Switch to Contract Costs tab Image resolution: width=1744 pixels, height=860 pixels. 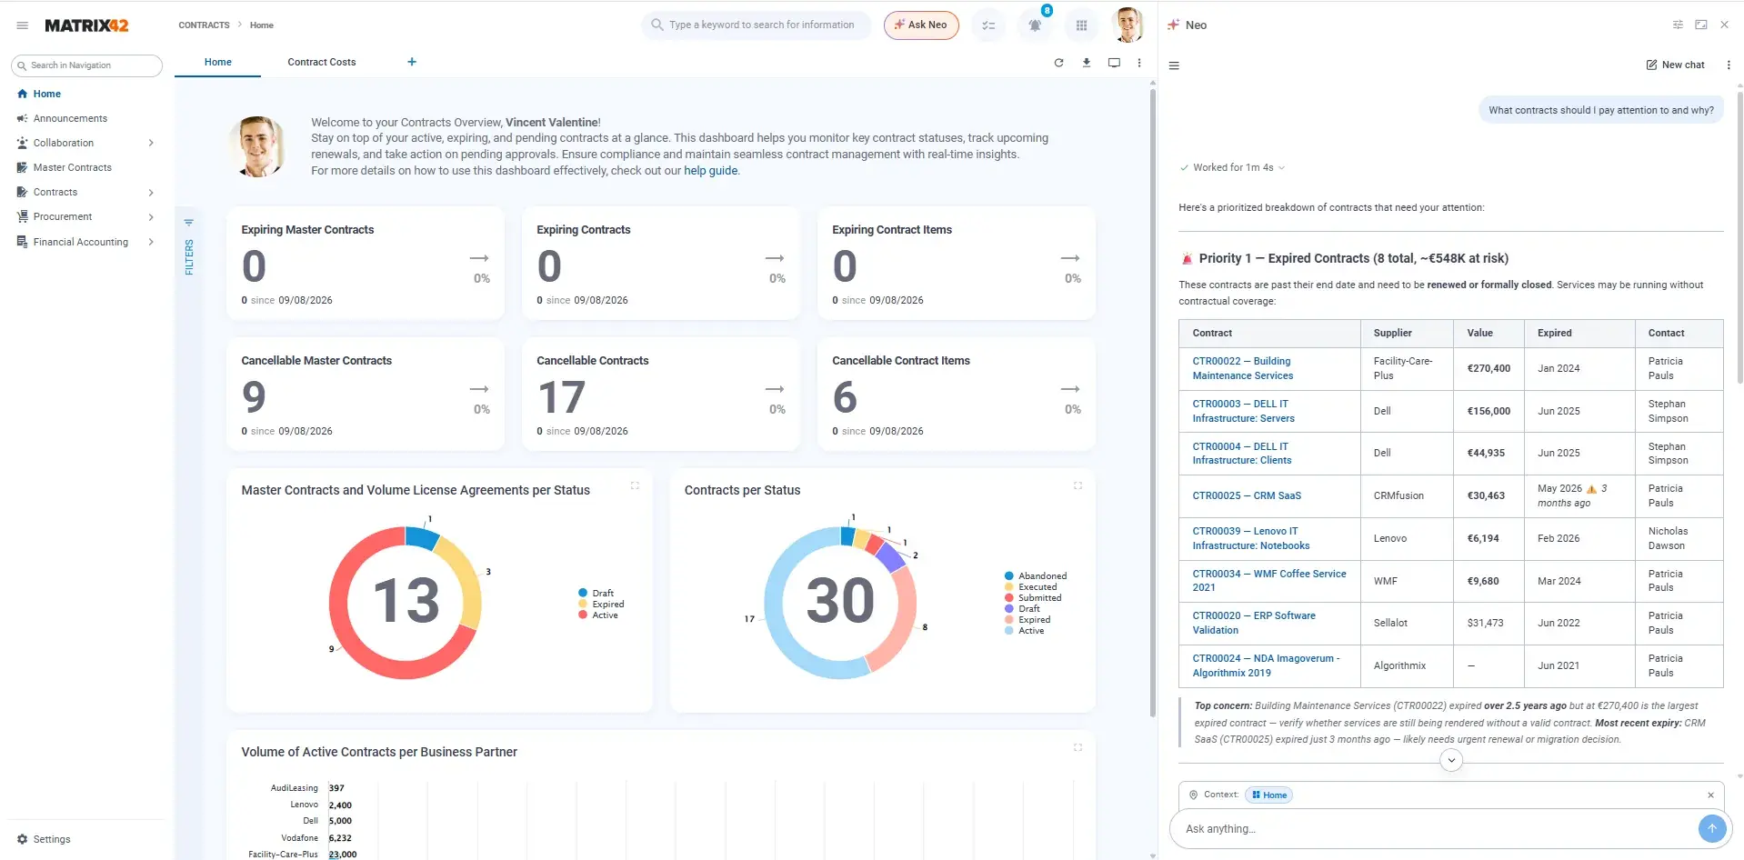[322, 62]
